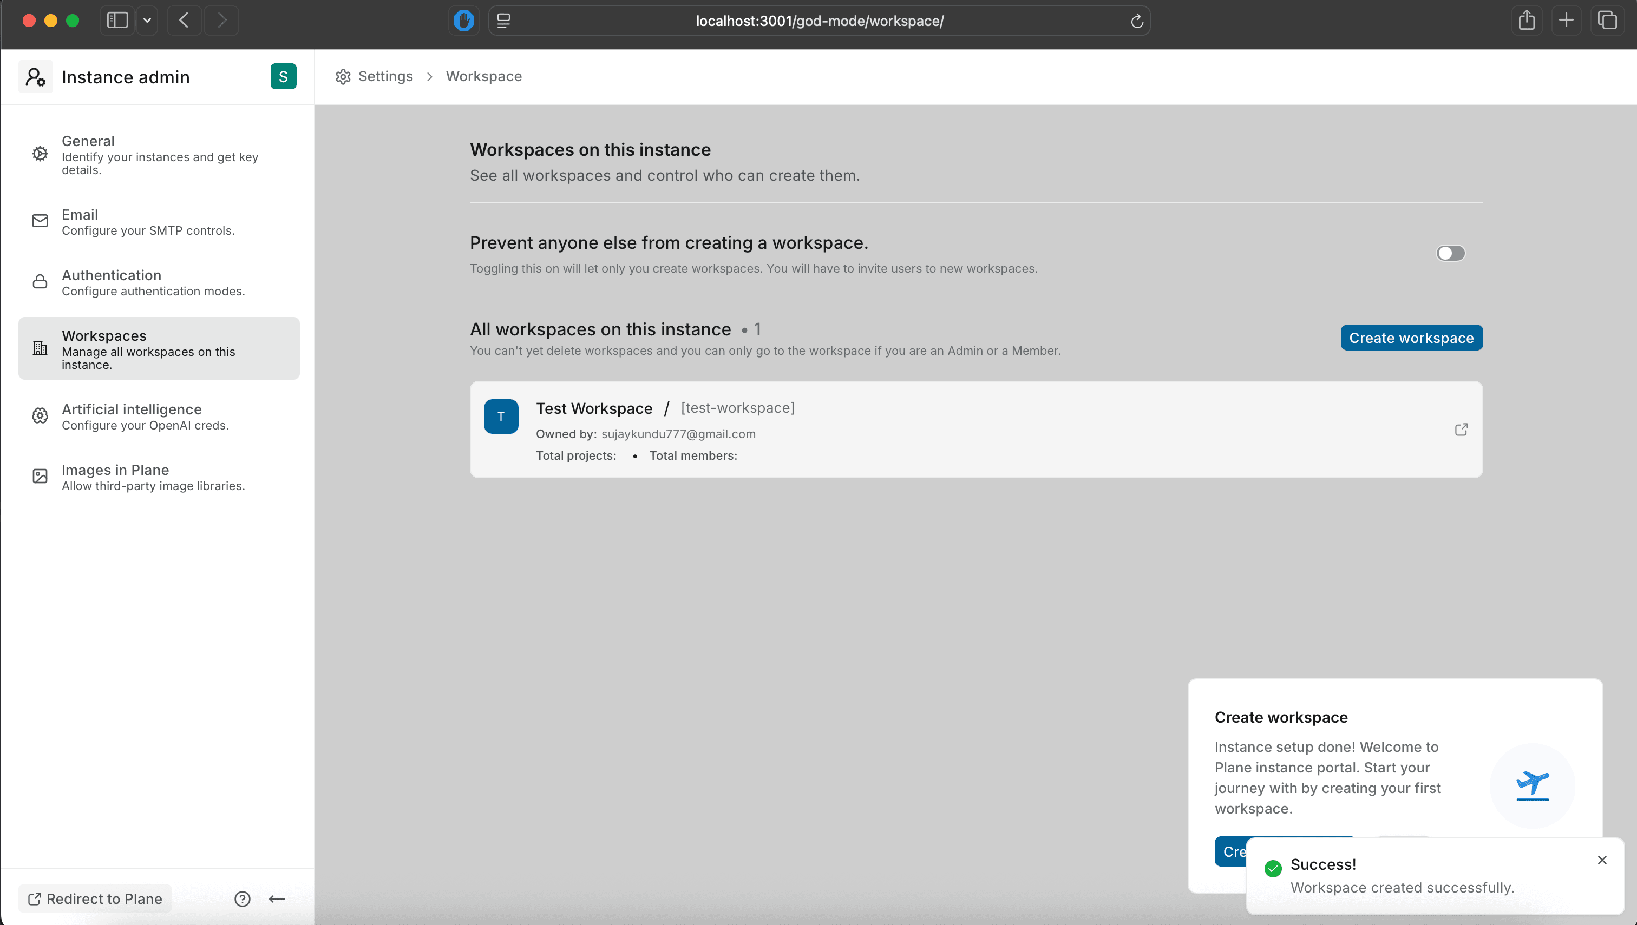The height and width of the screenshot is (925, 1637).
Task: Click the Test Workspace name
Action: tap(594, 408)
